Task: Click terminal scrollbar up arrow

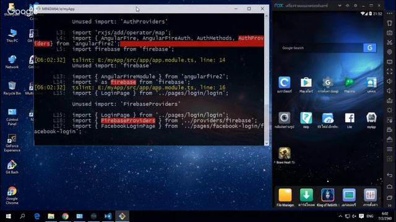Action: coord(267,16)
